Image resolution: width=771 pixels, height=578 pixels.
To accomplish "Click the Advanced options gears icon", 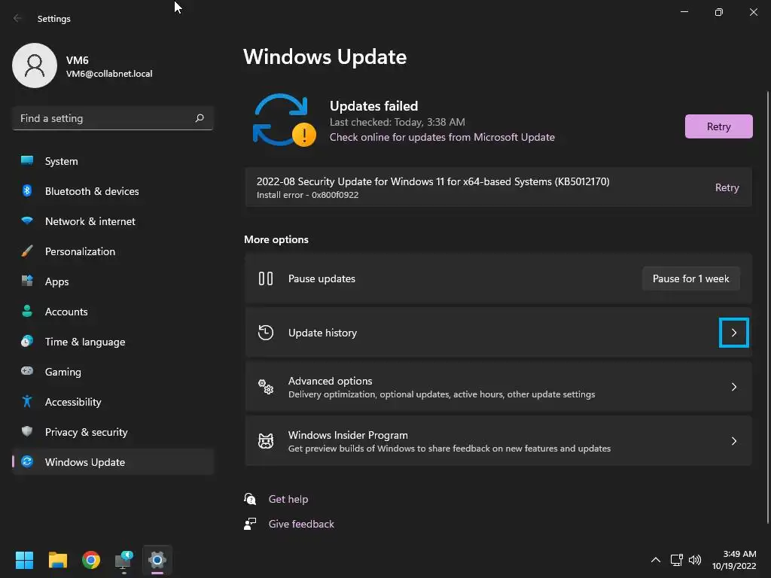I will (266, 387).
